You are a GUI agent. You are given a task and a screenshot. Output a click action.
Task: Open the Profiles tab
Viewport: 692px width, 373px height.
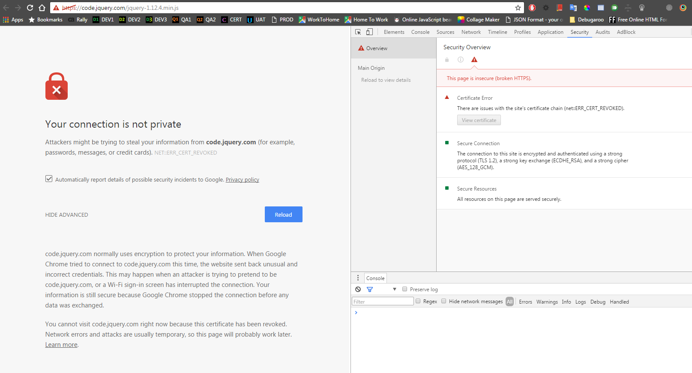522,32
